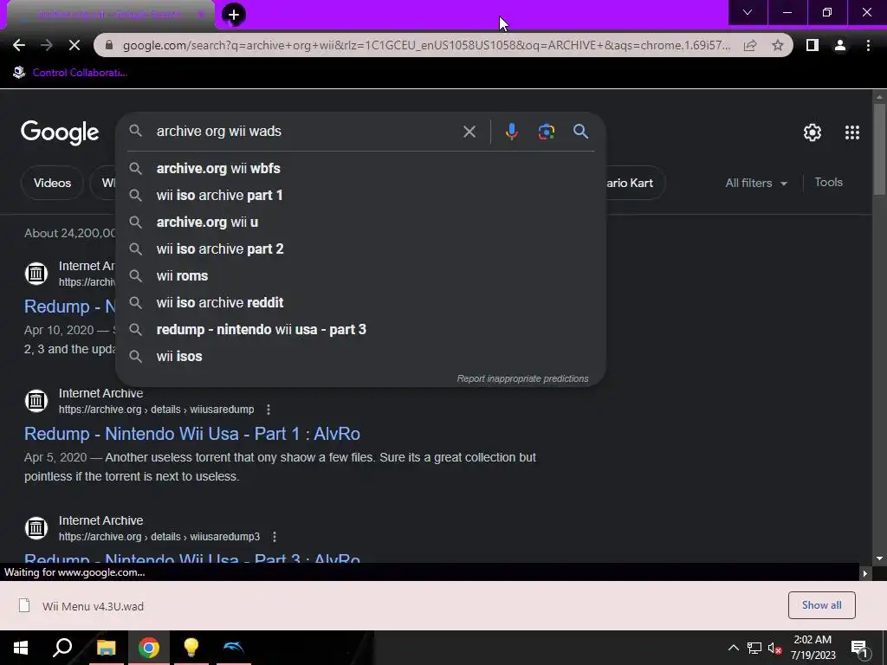The image size is (887, 665).
Task: Select suggestion archive.org wii u
Action: 360,223
